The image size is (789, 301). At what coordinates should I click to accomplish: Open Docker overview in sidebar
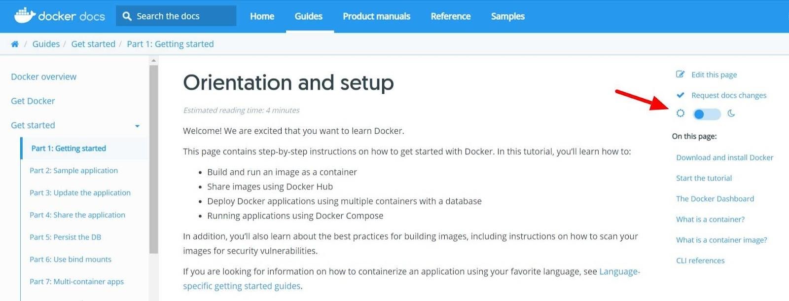(x=43, y=76)
